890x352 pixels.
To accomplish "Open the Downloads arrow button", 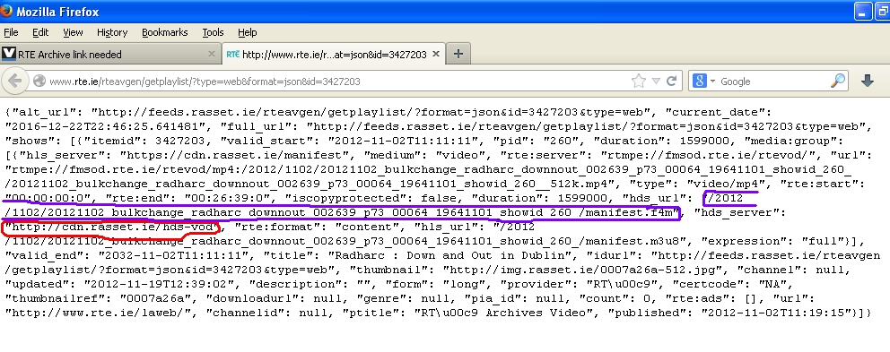I will pos(868,81).
